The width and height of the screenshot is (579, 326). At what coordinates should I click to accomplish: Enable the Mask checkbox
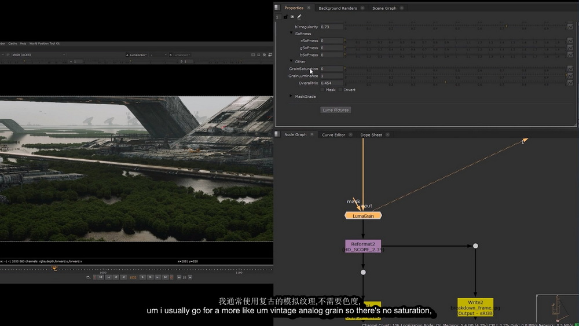click(x=323, y=90)
